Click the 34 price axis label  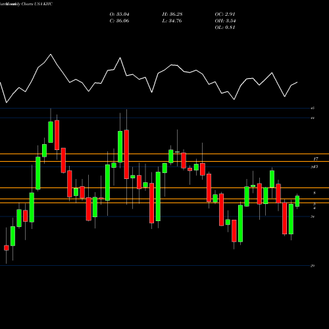point(313,216)
